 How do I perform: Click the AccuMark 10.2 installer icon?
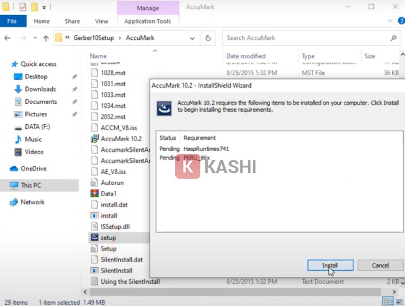(x=95, y=139)
